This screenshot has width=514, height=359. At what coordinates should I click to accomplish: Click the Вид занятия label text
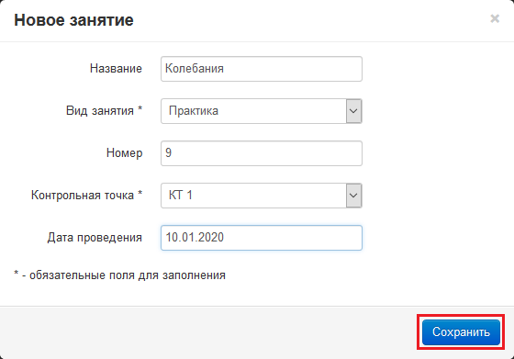(100, 111)
